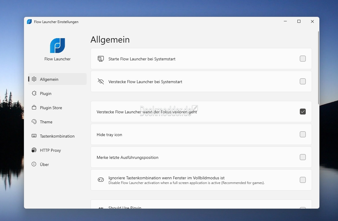Screen dimensions: 338x221
Task: Click the puzzle piece Plugin icon
Action: pyautogui.click(x=34, y=93)
